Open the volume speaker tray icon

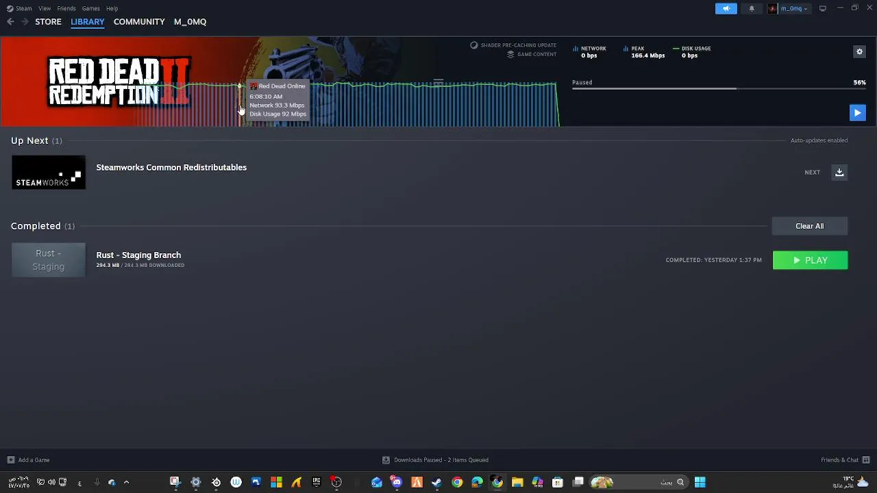(x=51, y=482)
